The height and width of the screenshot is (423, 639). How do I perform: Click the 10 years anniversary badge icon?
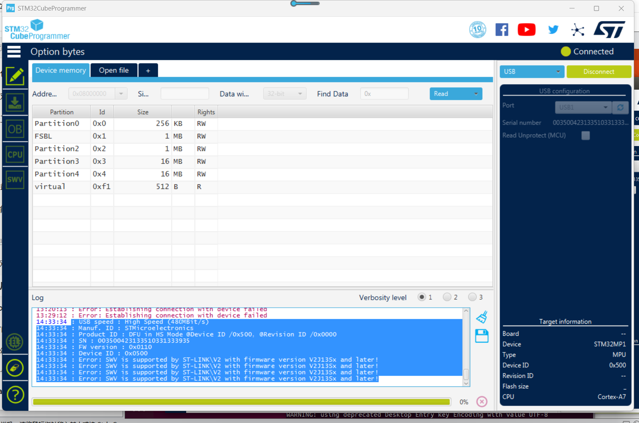click(x=478, y=29)
